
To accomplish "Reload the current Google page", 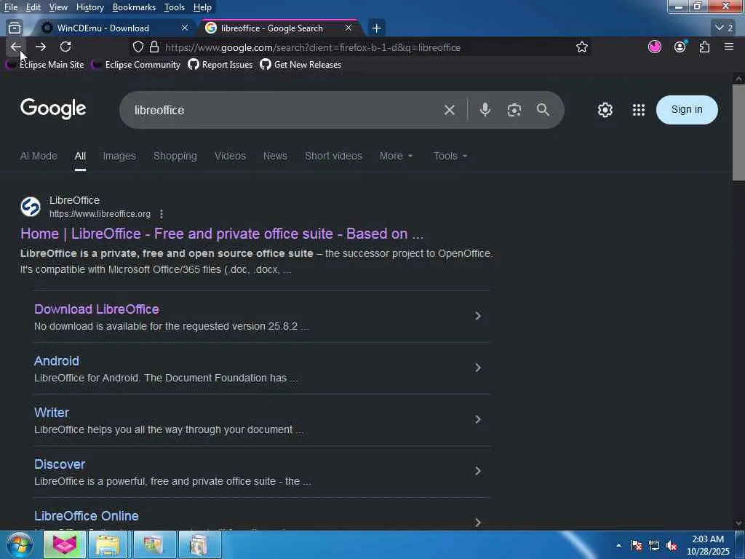I will [65, 47].
